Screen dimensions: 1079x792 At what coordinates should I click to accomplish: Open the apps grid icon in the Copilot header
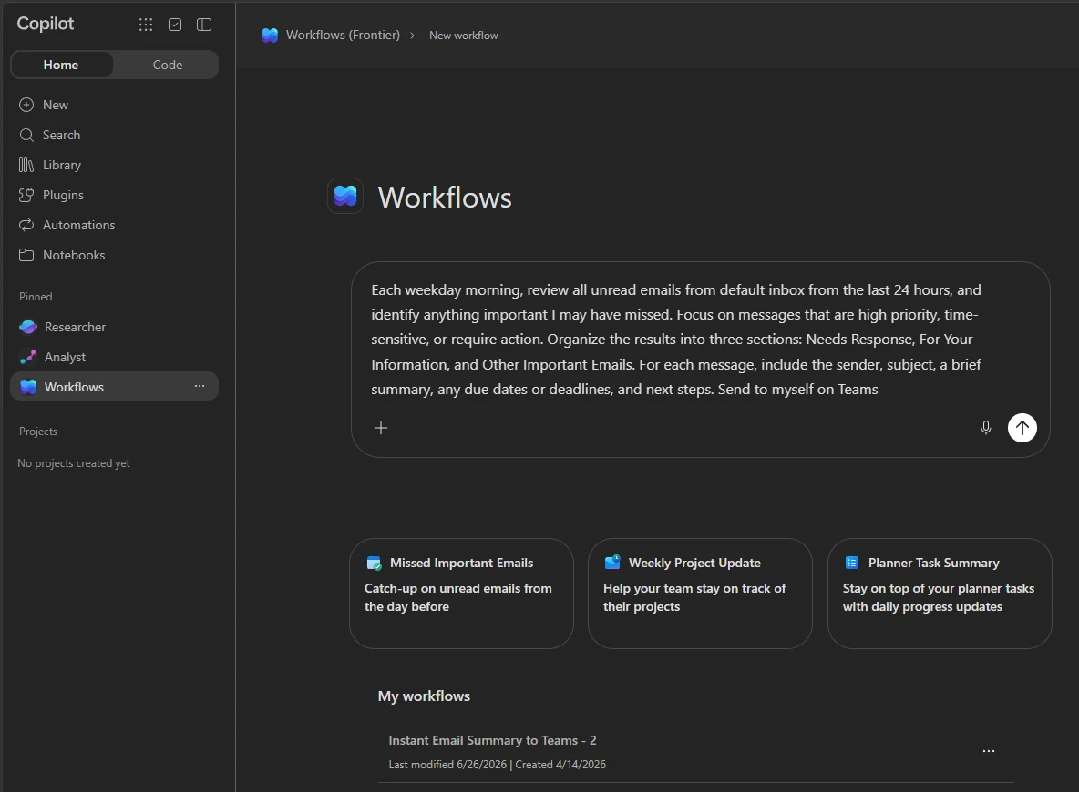click(x=146, y=25)
